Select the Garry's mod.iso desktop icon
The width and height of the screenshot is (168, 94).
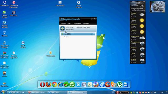(23, 45)
